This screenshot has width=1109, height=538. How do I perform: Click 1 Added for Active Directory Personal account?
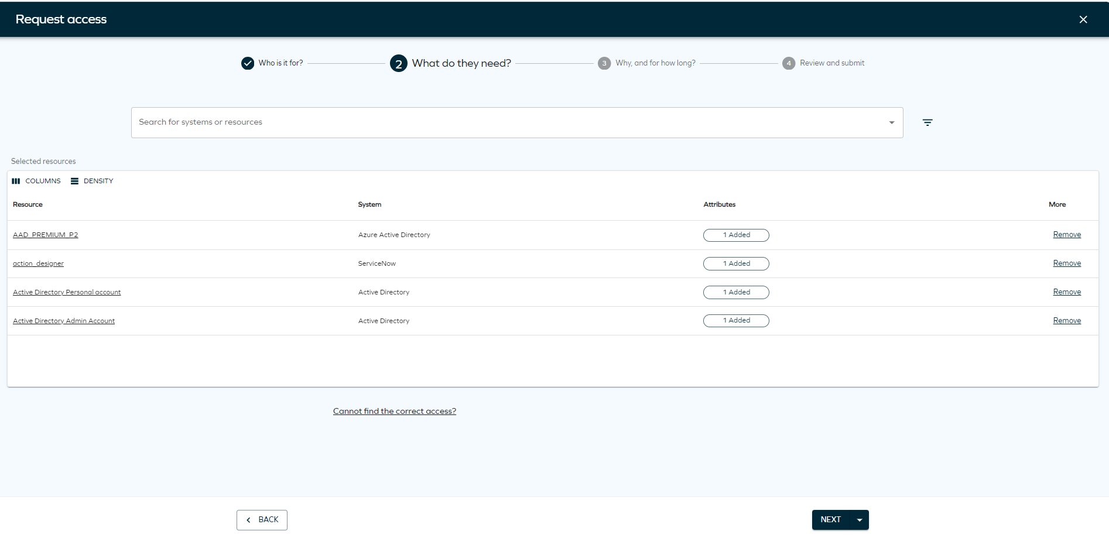click(x=736, y=292)
